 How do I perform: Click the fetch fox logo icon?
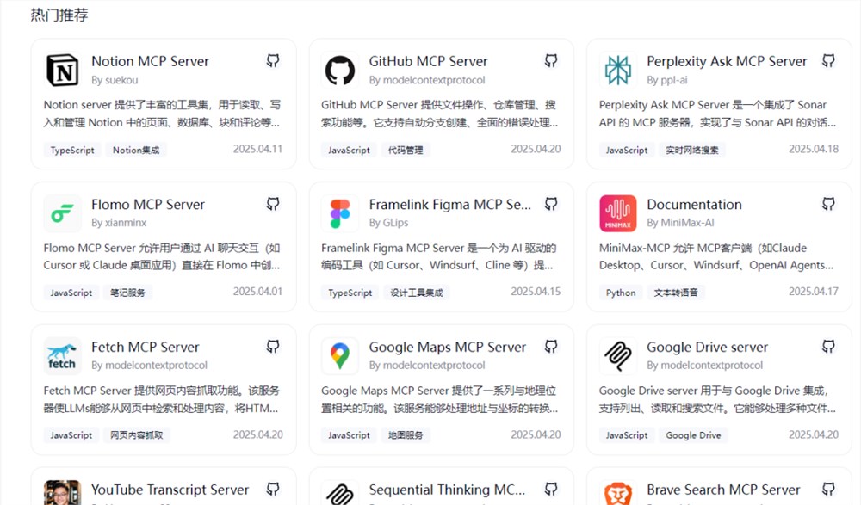pyautogui.click(x=61, y=355)
